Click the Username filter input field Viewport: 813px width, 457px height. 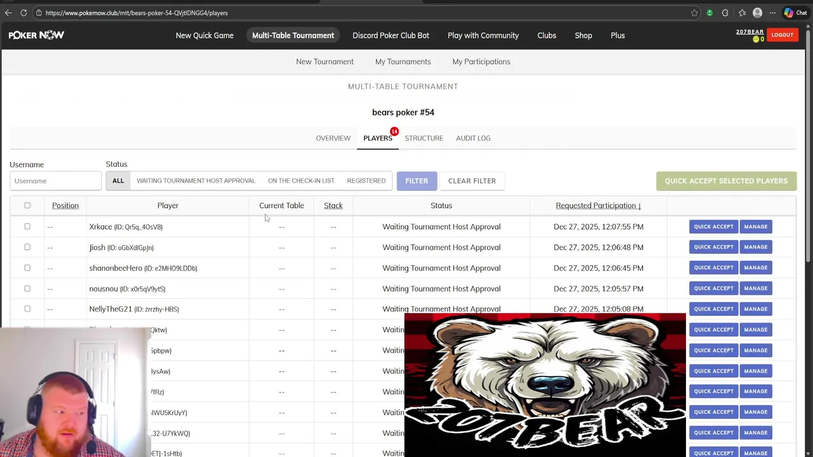pyautogui.click(x=55, y=181)
